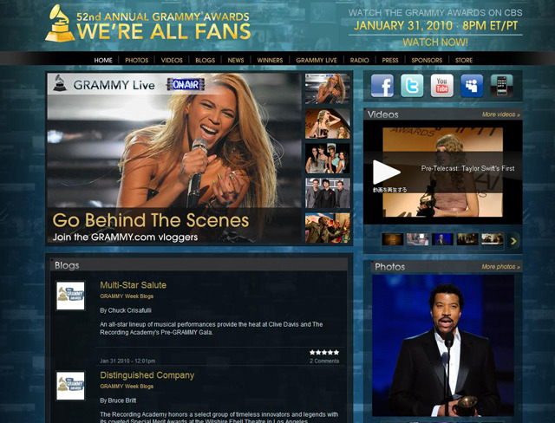Select the third video strip thumbnail
This screenshot has width=555, height=423.
[x=442, y=239]
